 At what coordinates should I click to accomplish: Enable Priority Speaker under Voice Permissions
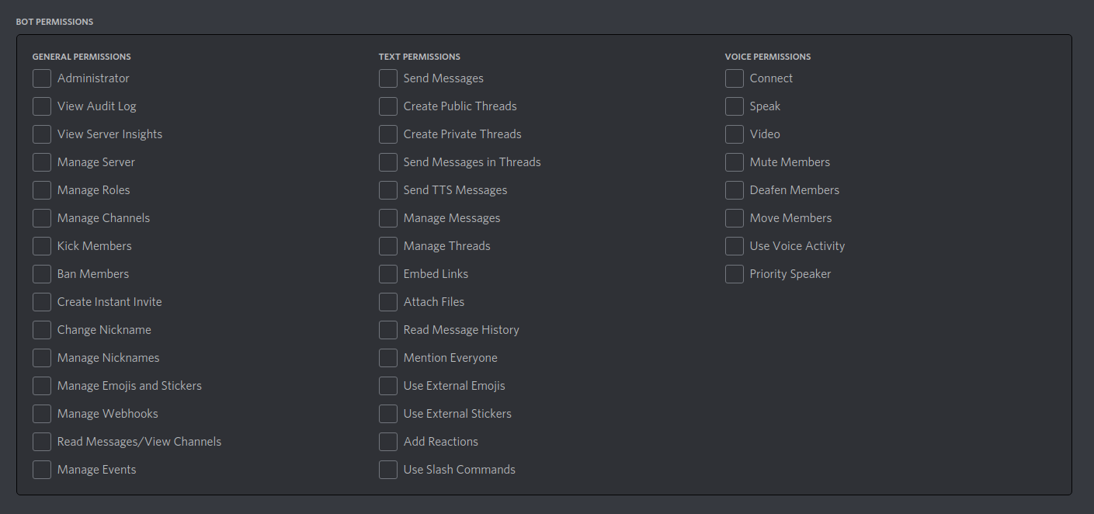(734, 273)
